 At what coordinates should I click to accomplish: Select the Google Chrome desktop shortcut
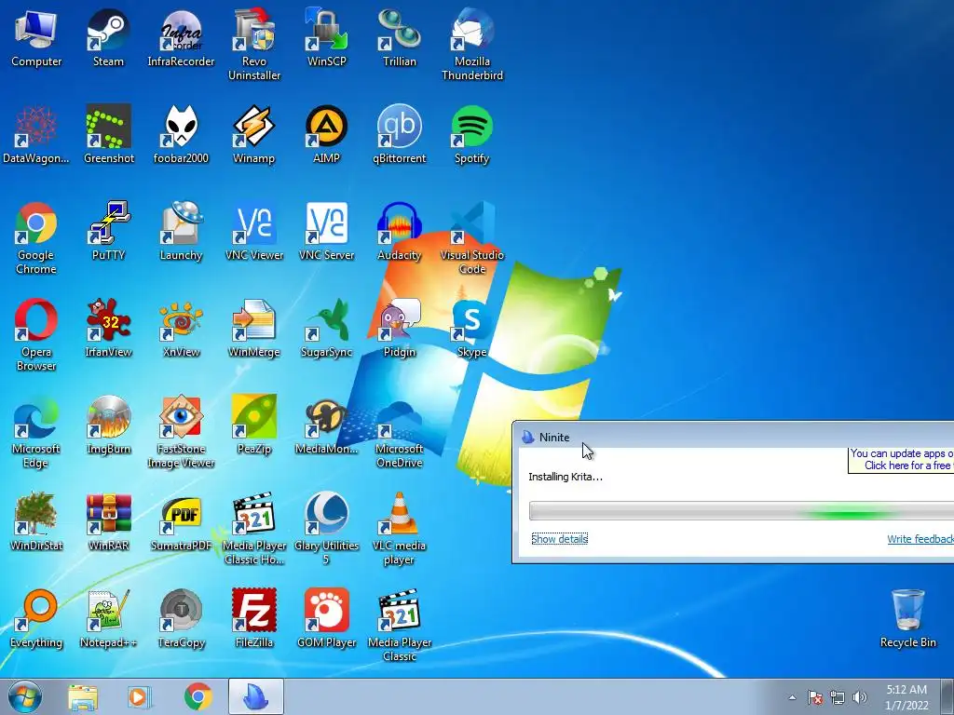[x=36, y=237]
